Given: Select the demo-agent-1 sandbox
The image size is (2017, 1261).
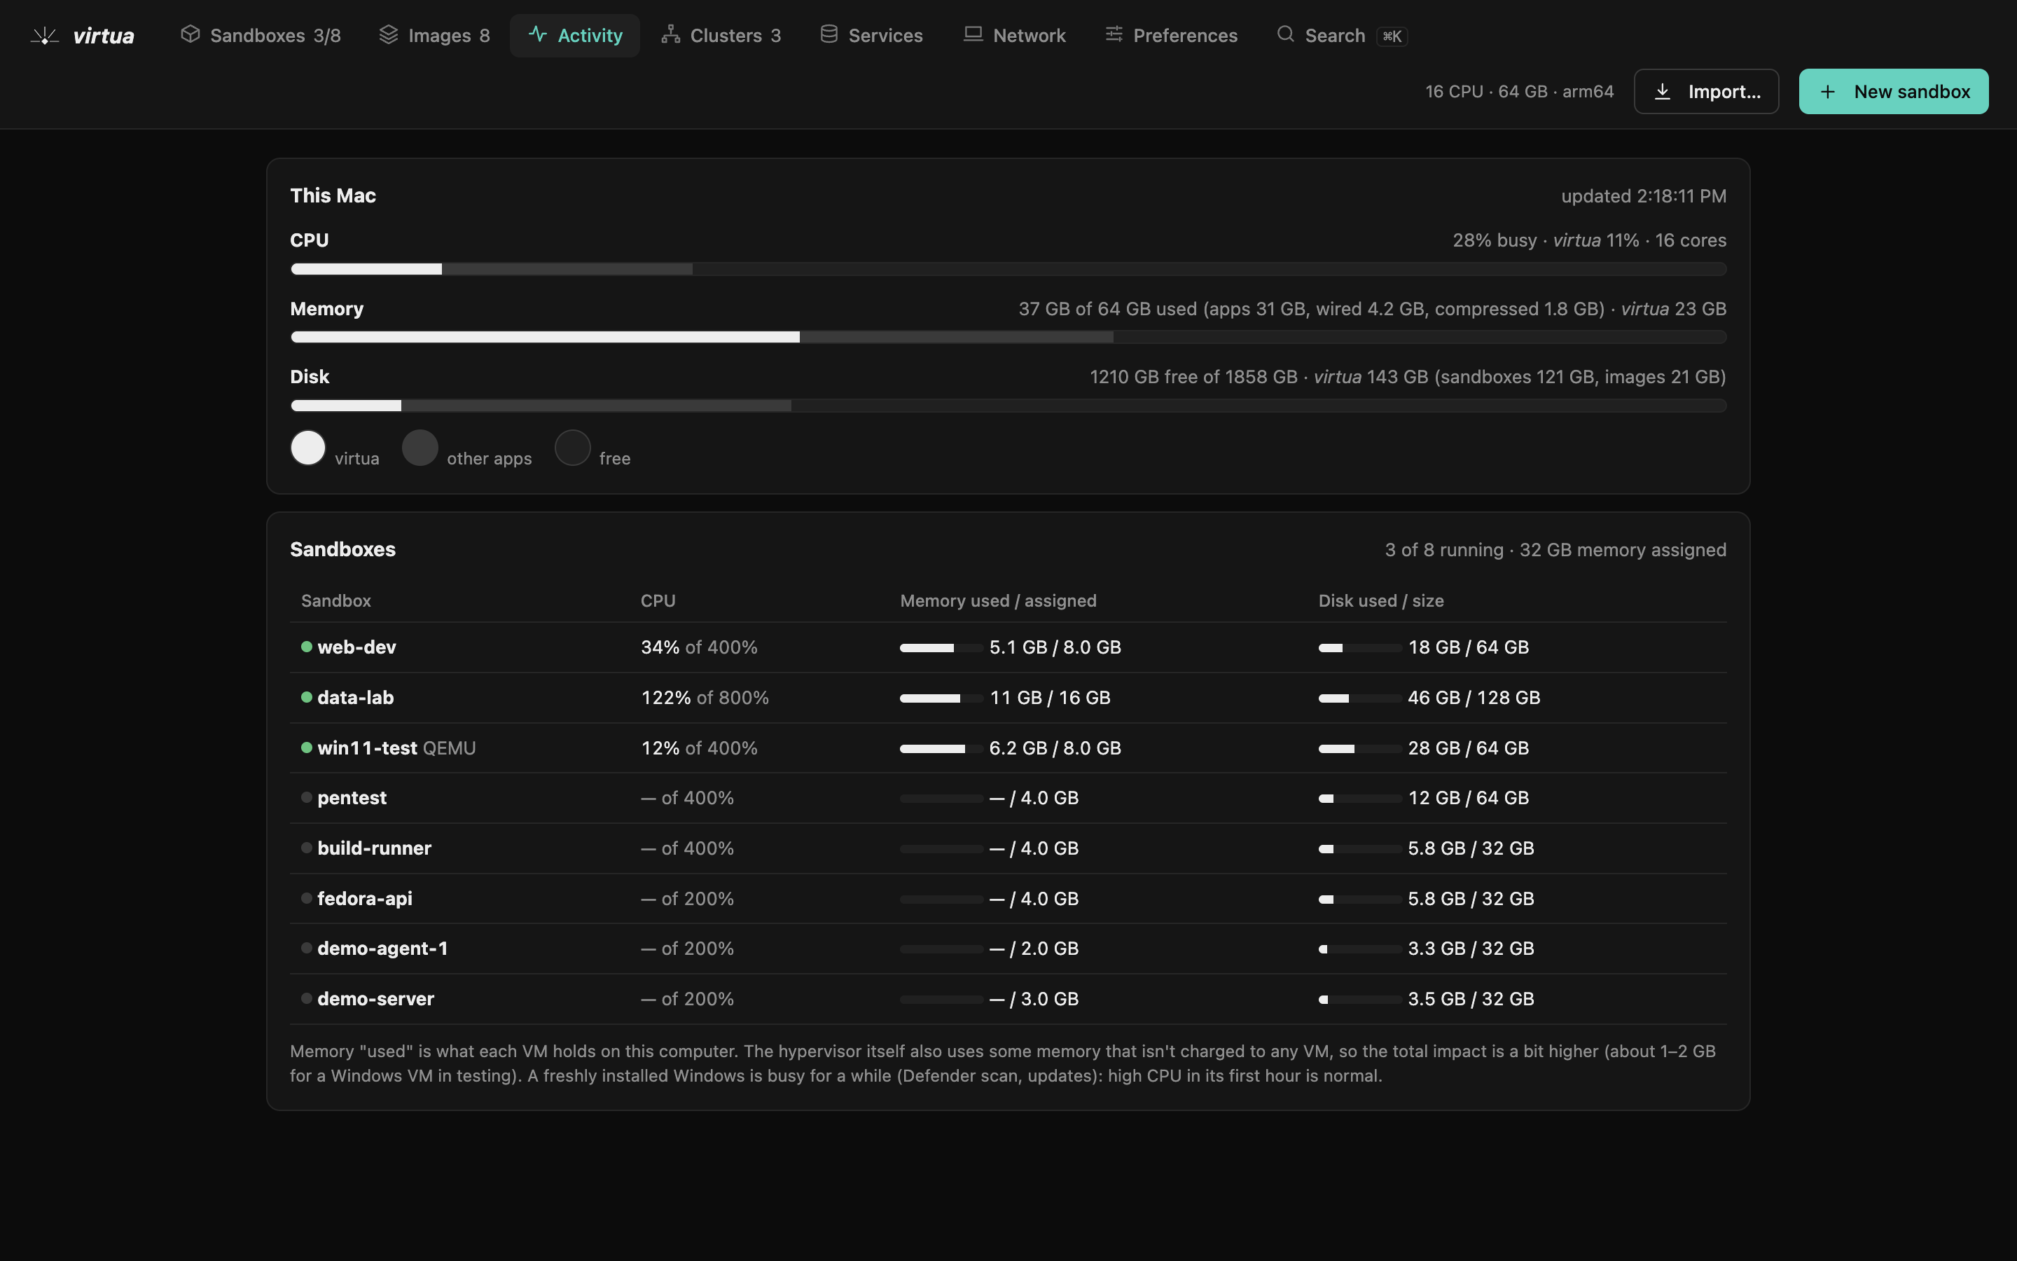Looking at the screenshot, I should point(382,949).
